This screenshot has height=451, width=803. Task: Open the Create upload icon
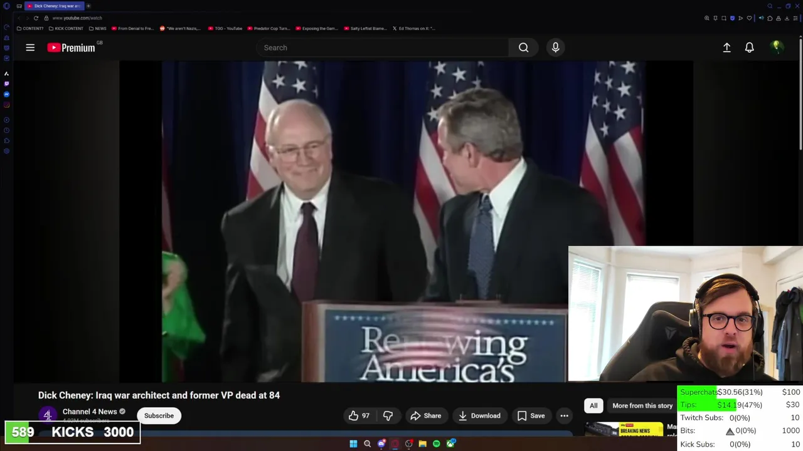[x=726, y=48]
